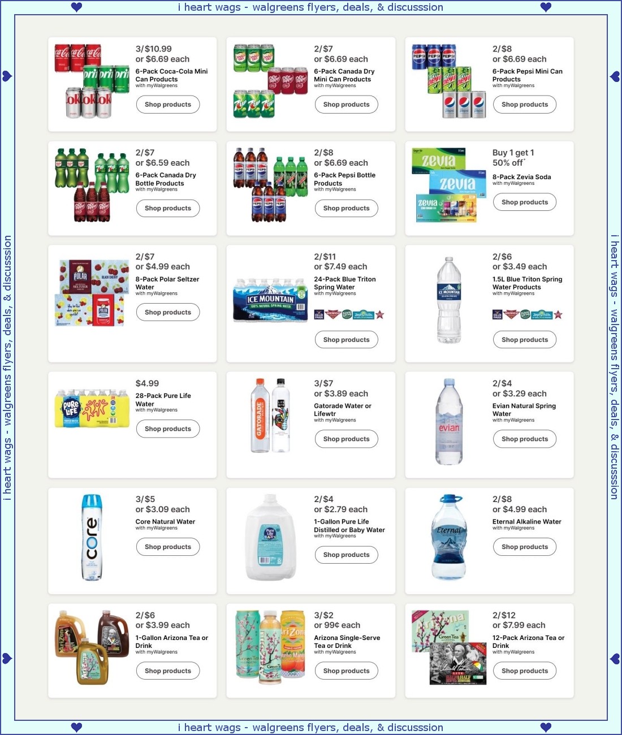The height and width of the screenshot is (735, 622).
Task: Click the 3/$2 price on Arizona Single-Serve
Action: tap(323, 615)
